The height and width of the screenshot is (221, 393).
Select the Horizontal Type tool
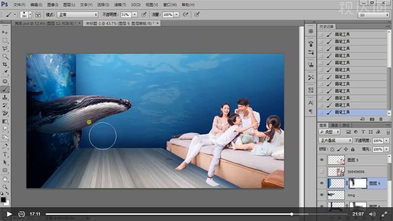tap(5, 154)
